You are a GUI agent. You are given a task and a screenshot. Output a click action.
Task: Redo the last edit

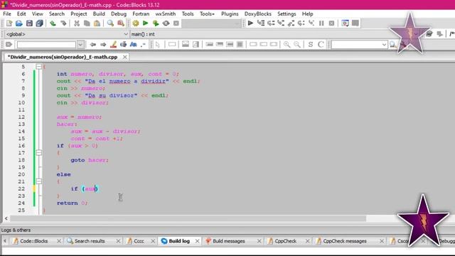(63, 23)
